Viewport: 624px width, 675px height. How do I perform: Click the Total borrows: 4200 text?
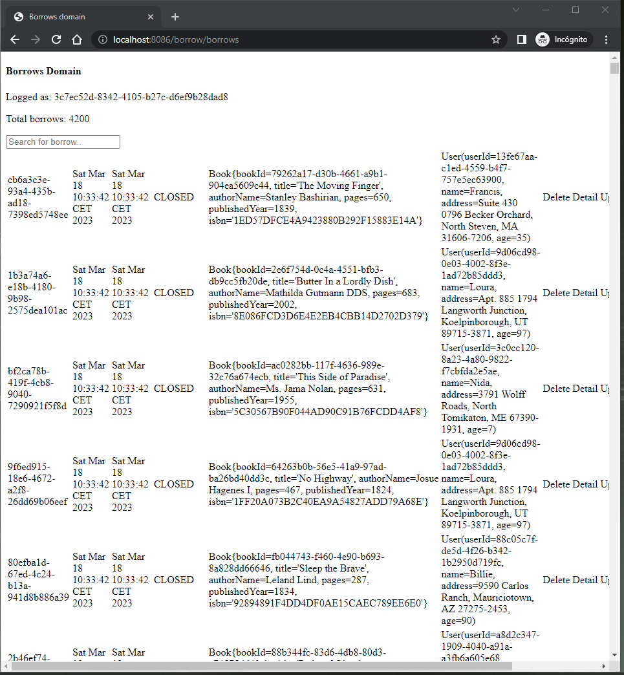pyautogui.click(x=48, y=119)
